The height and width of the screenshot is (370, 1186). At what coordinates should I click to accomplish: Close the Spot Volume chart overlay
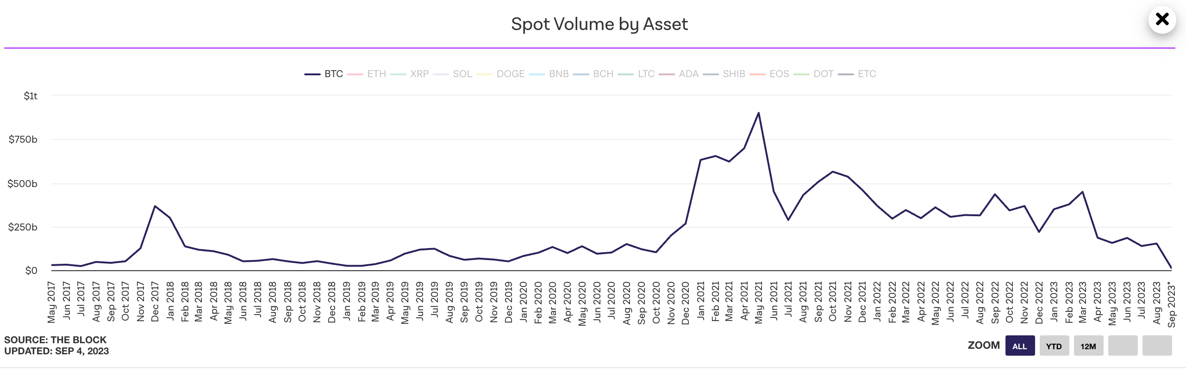click(x=1161, y=19)
